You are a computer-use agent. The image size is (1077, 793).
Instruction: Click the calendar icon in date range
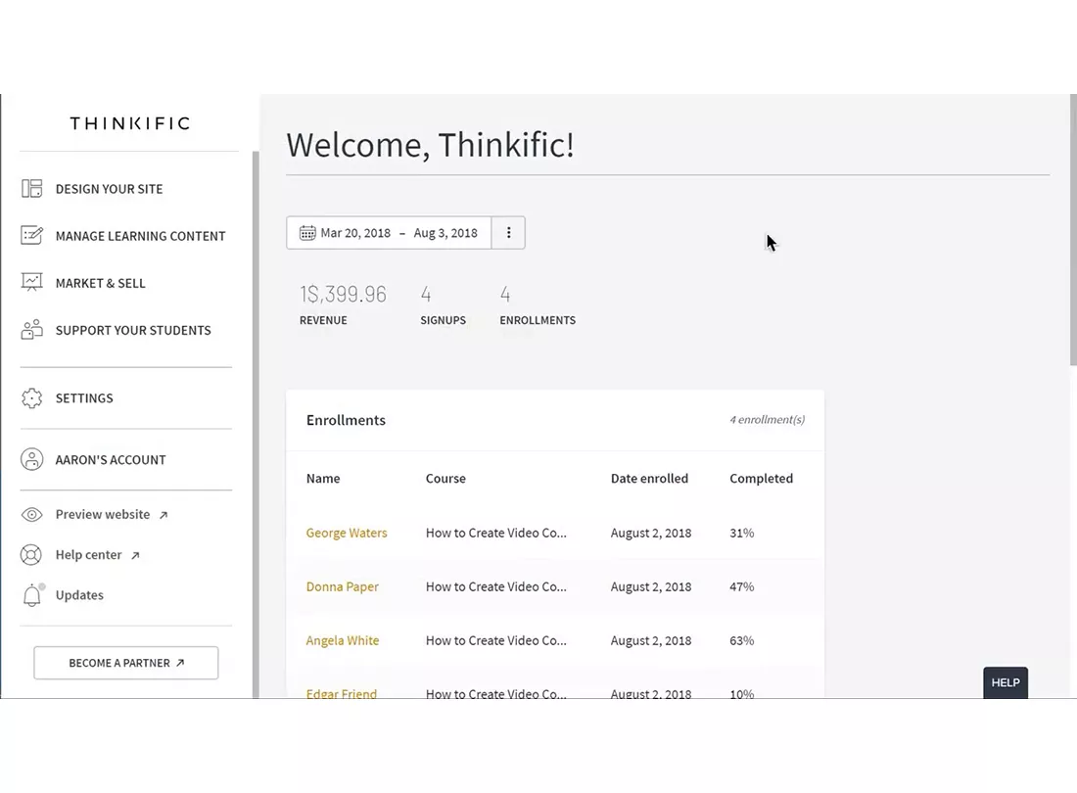(x=307, y=233)
